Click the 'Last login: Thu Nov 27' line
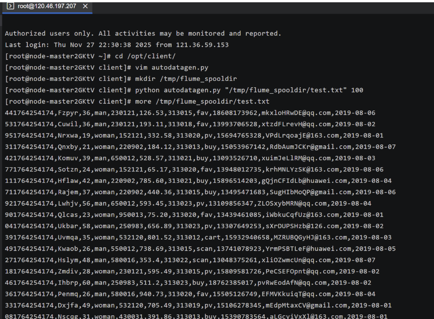434x319 pixels. point(117,45)
